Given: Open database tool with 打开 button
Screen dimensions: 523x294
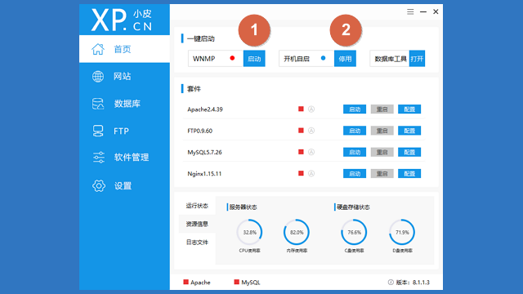Looking at the screenshot, I should [417, 59].
